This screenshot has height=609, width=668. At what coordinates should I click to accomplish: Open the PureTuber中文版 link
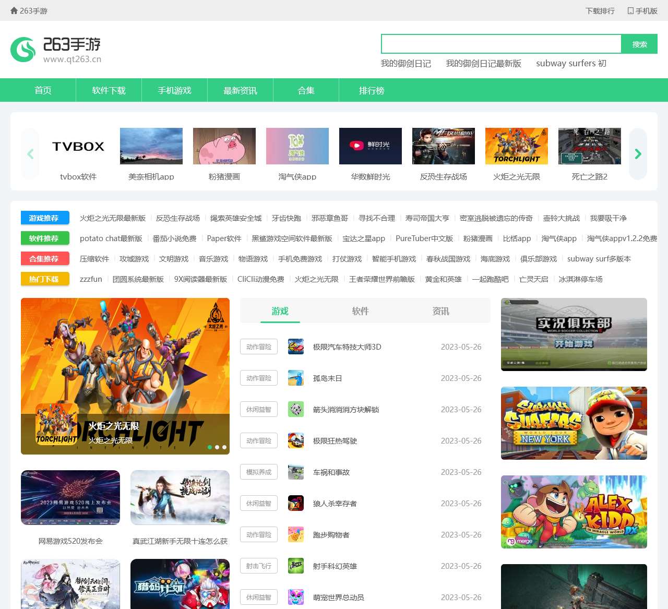click(x=424, y=238)
